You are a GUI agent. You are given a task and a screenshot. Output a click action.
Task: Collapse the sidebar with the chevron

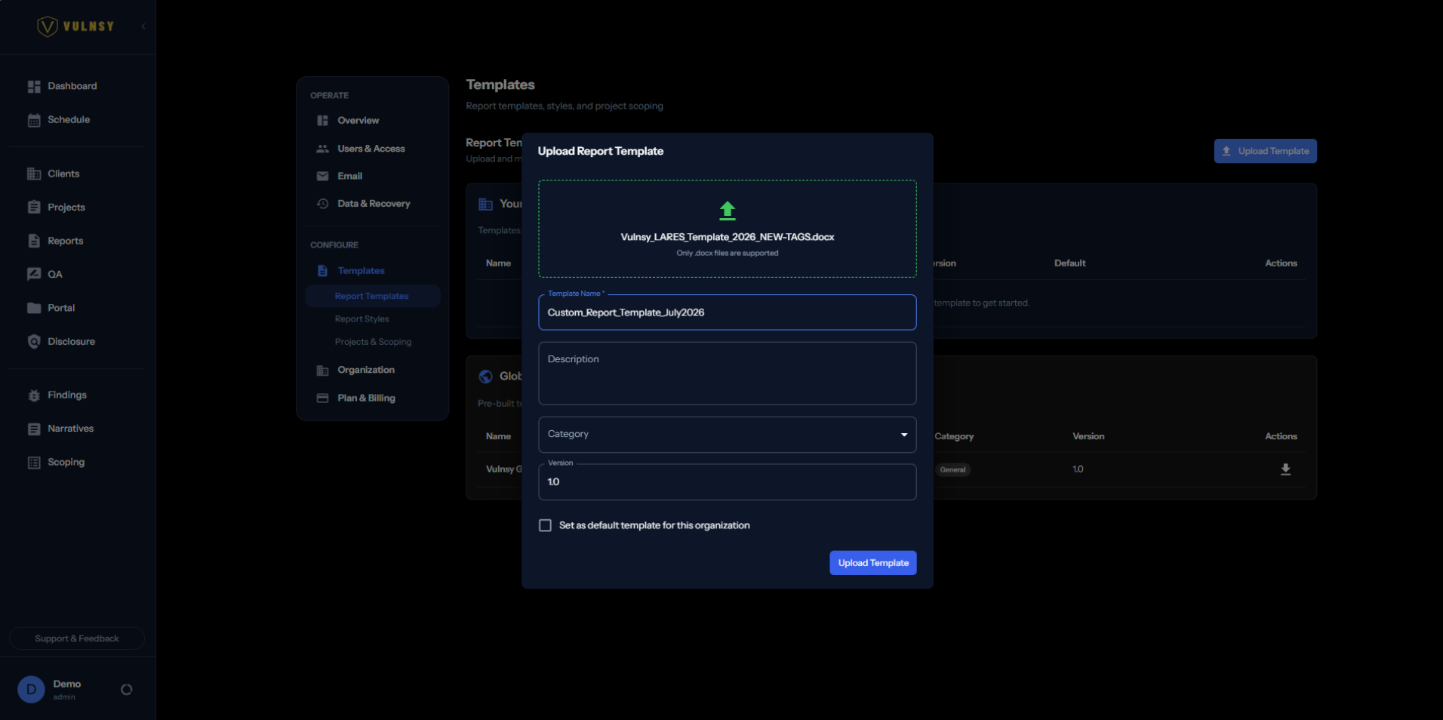tap(143, 26)
